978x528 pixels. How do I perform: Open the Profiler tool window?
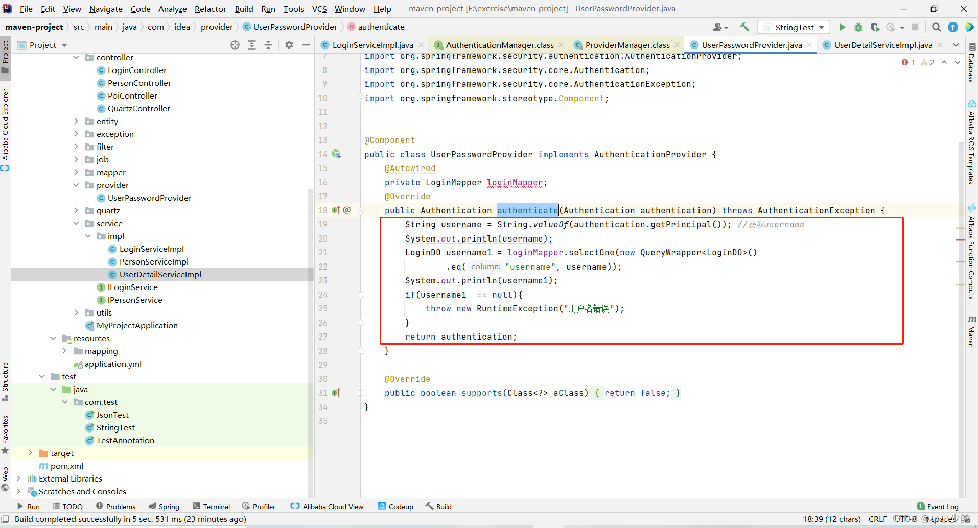(x=259, y=506)
